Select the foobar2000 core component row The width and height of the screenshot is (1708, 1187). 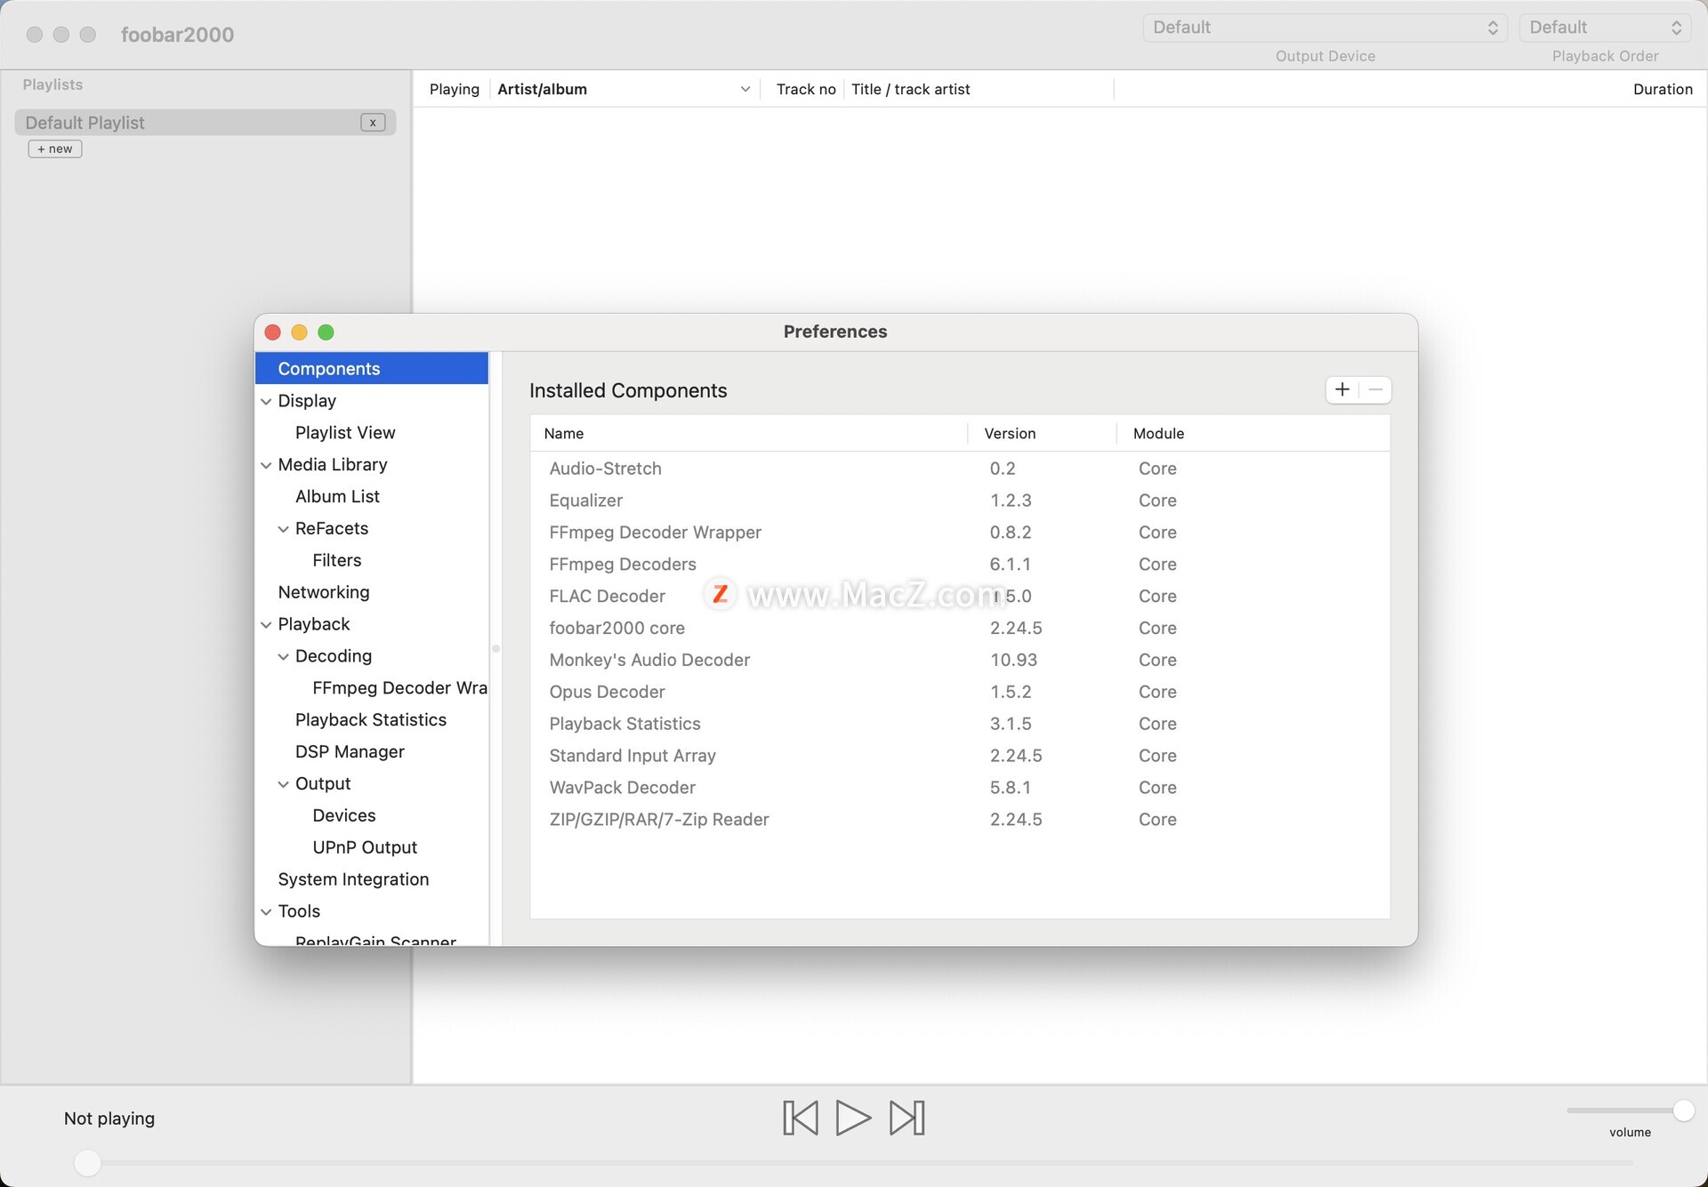960,628
